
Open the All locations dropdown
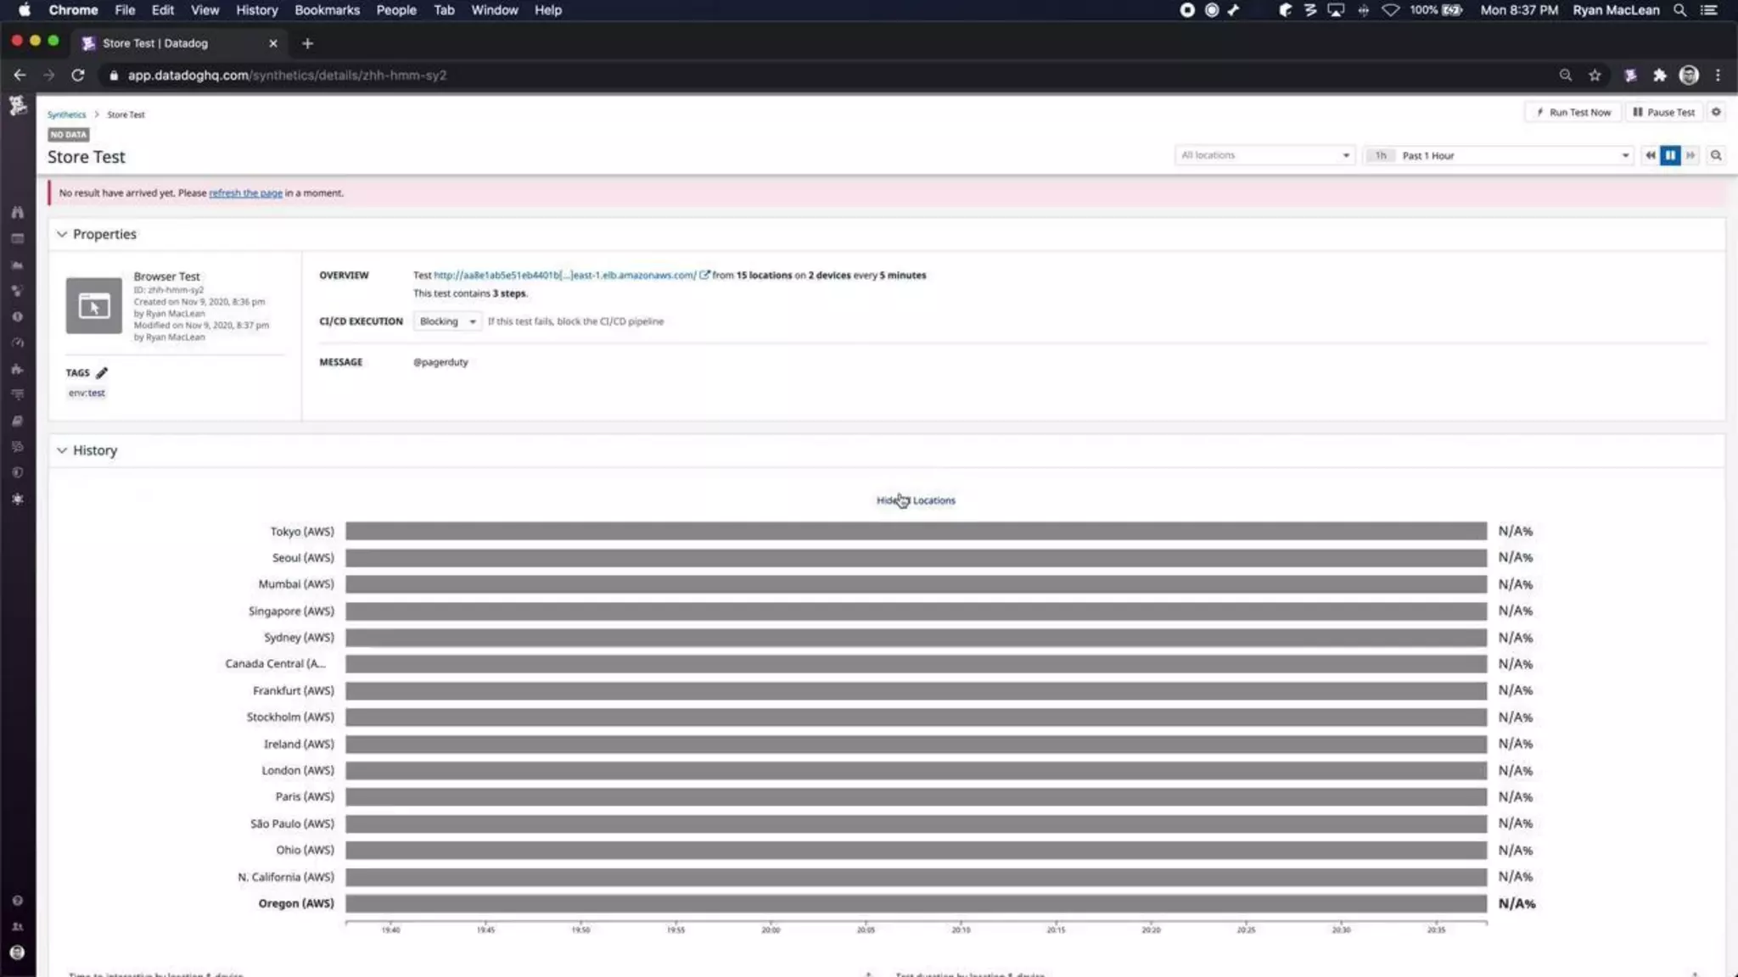pos(1264,155)
